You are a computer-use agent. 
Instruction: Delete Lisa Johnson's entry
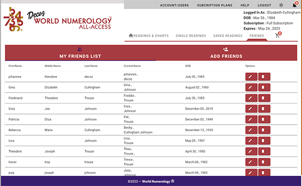click(264, 141)
